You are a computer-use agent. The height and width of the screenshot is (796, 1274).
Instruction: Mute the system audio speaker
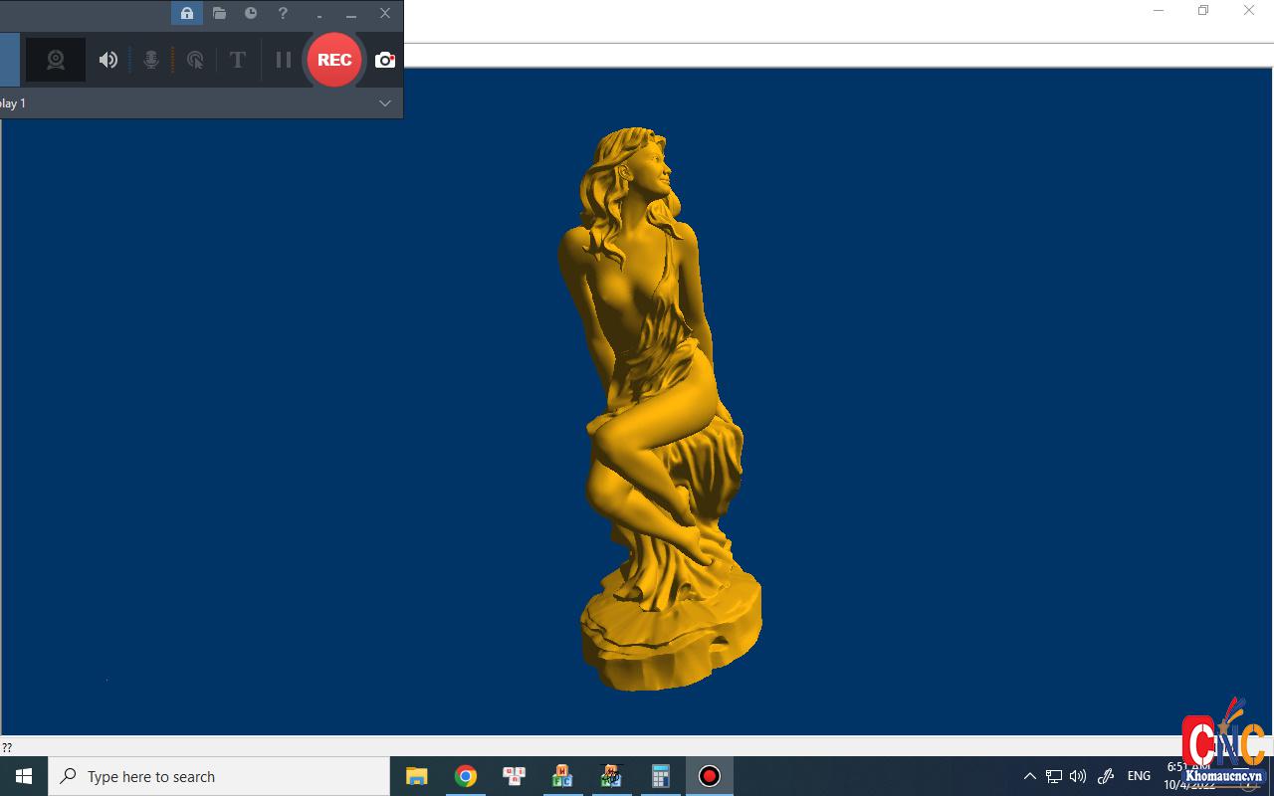tap(107, 60)
